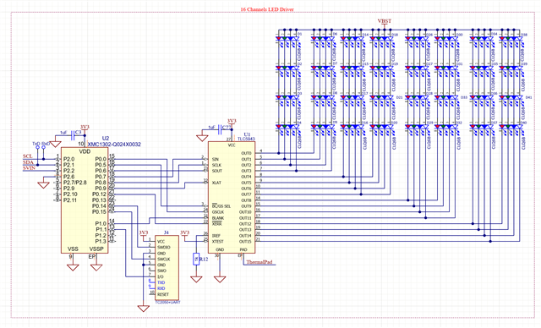This screenshot has height=328, width=541.
Task: Click the ground symbol under R12
Action: (196, 279)
